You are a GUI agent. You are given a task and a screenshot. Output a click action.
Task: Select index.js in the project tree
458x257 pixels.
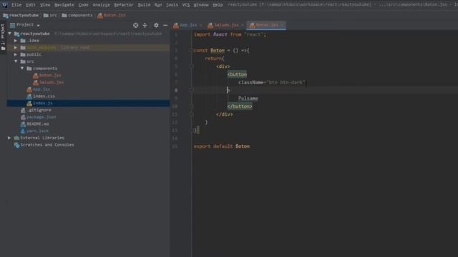[x=88, y=103]
